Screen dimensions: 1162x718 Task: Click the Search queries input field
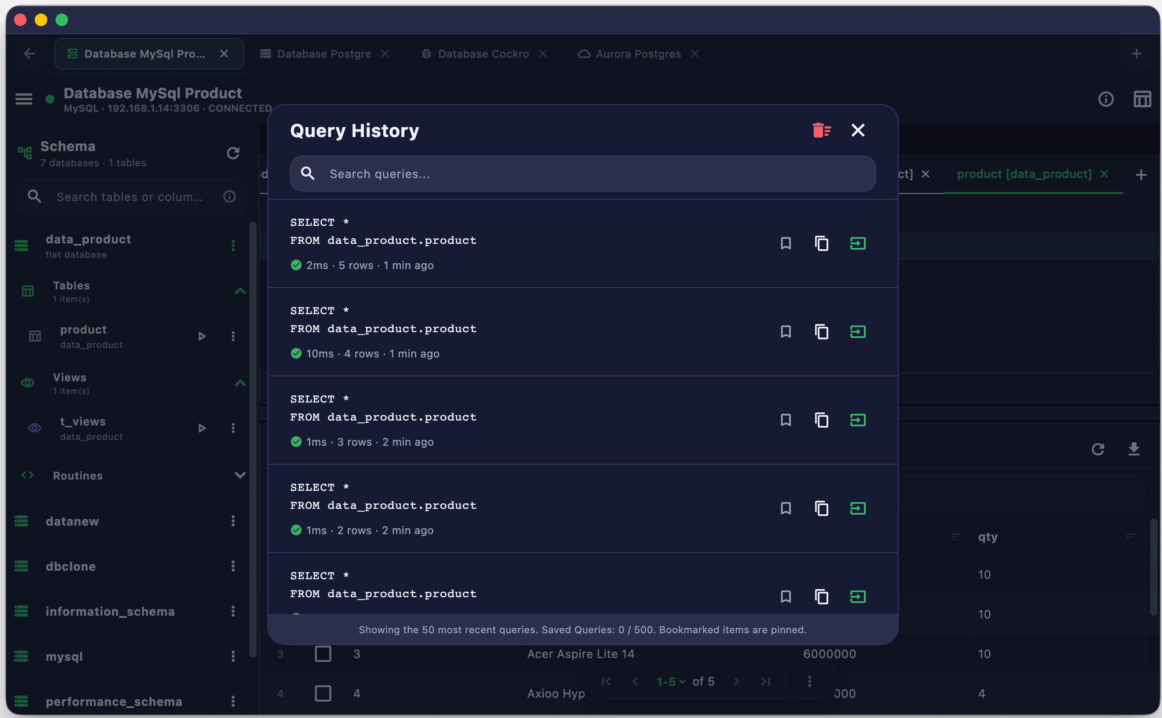[x=583, y=174]
